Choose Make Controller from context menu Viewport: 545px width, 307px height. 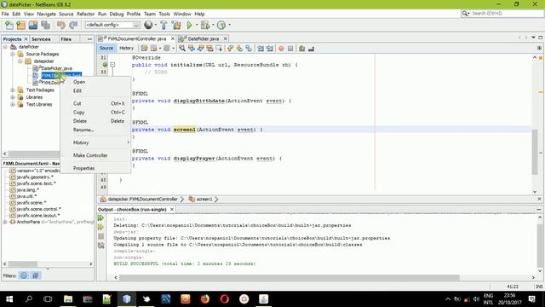[x=95, y=155]
